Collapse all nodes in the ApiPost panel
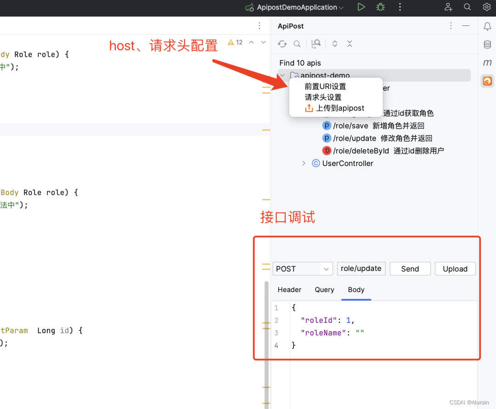496x409 pixels. pyautogui.click(x=349, y=44)
